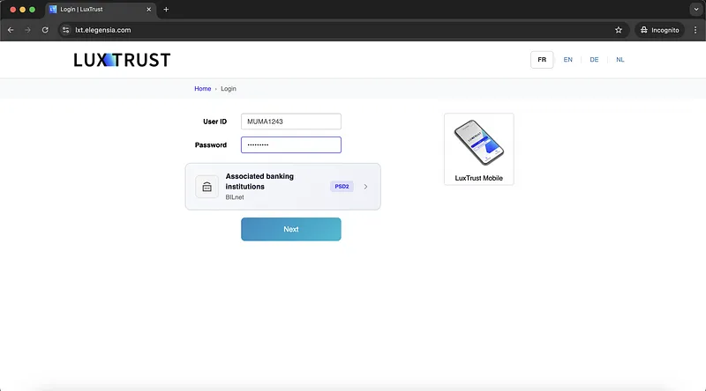Image resolution: width=706 pixels, height=391 pixels.
Task: Click the Password label
Action: click(211, 144)
